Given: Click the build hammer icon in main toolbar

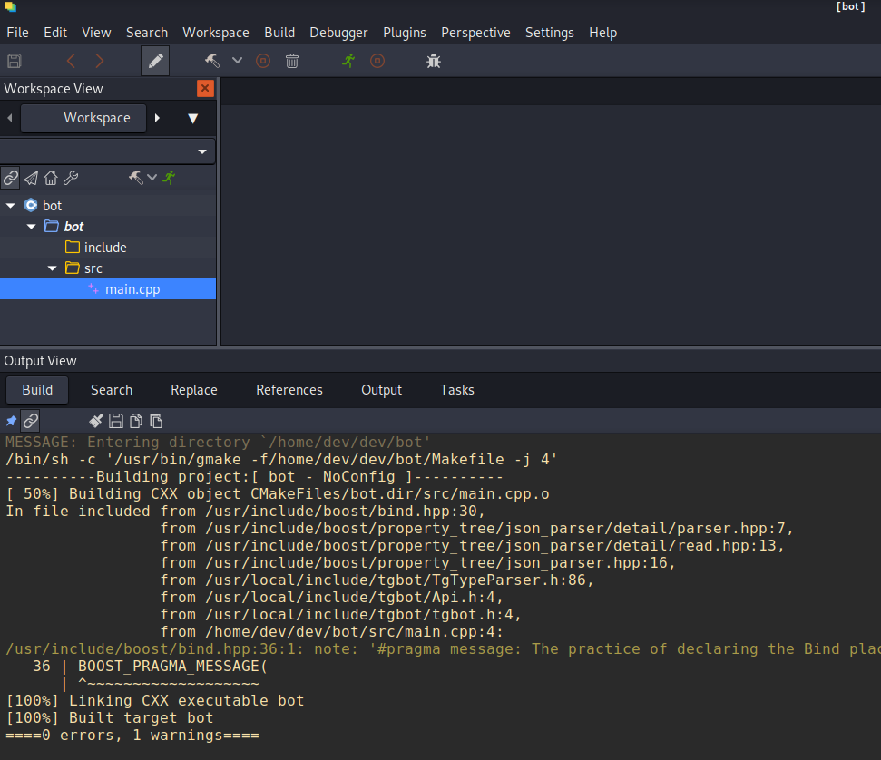Looking at the screenshot, I should pos(211,61).
